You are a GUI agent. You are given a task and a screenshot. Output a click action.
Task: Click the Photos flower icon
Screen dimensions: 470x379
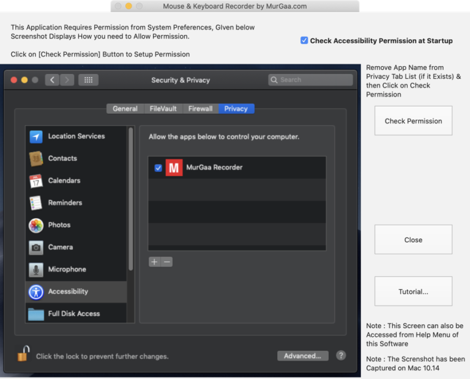pos(36,225)
